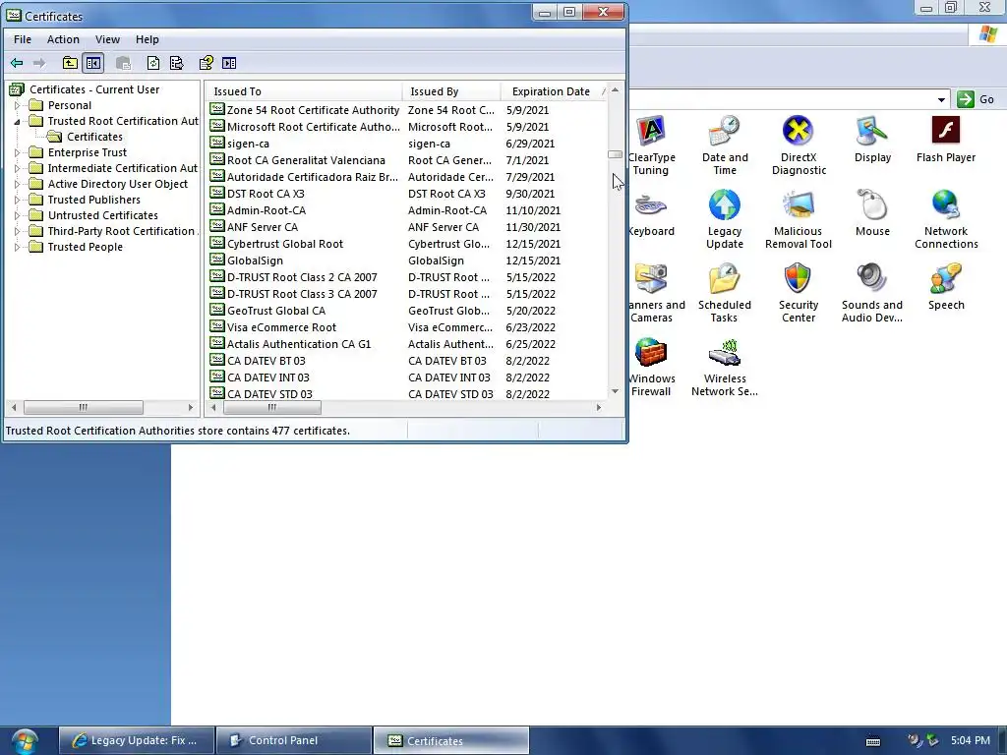The height and width of the screenshot is (755, 1007).
Task: Open the File menu
Action: 23,39
